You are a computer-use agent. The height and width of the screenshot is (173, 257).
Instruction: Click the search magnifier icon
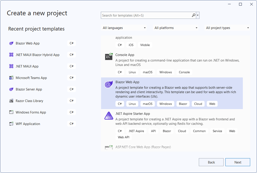pyautogui.click(x=193, y=15)
